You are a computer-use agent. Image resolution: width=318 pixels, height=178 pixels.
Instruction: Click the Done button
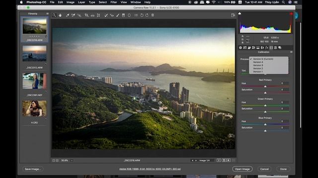pos(283,169)
